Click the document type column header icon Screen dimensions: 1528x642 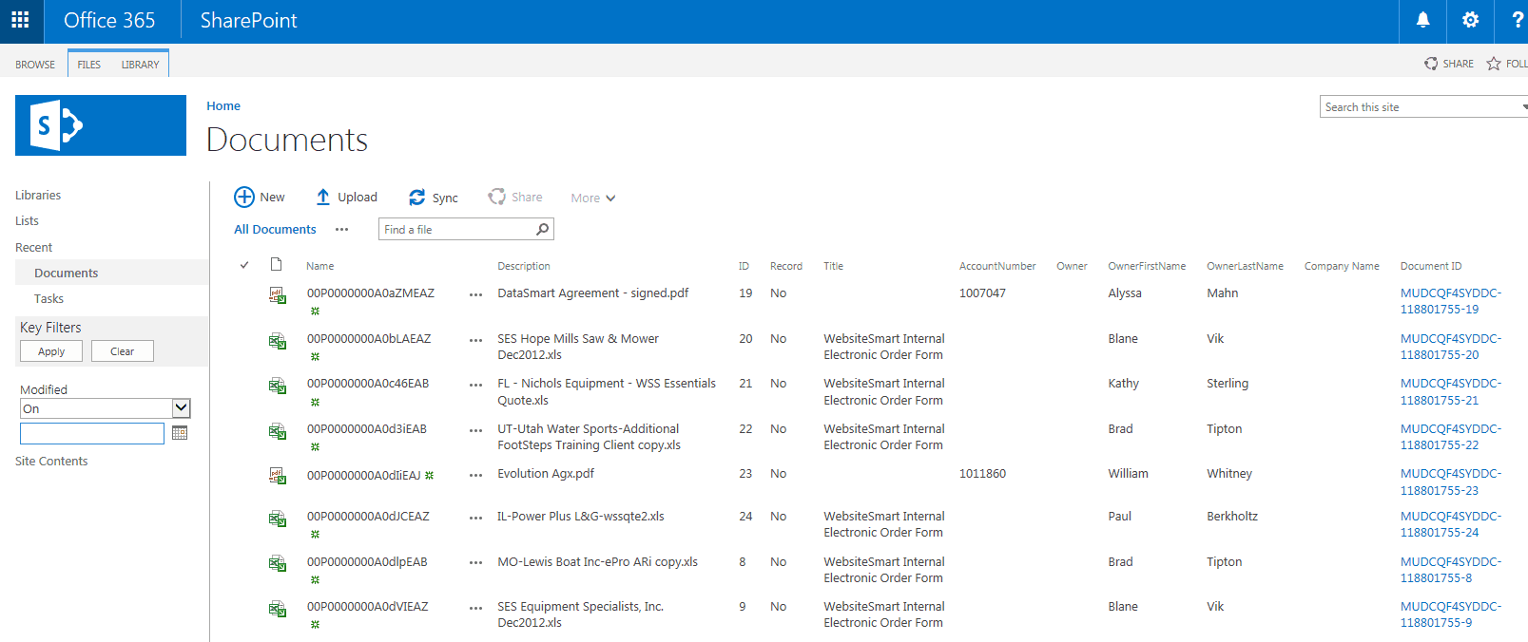coord(276,265)
